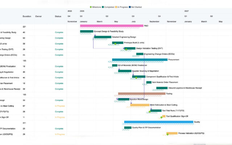Click the Injection Mold Design bar

pos(124,99)
